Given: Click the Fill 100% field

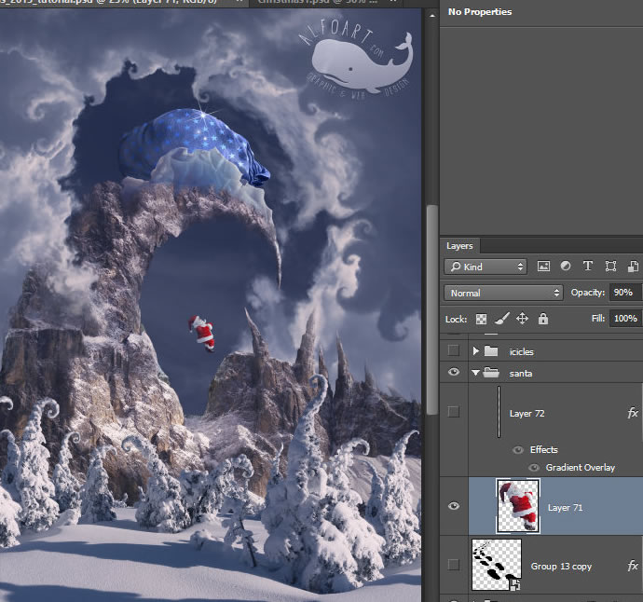Looking at the screenshot, I should 624,319.
